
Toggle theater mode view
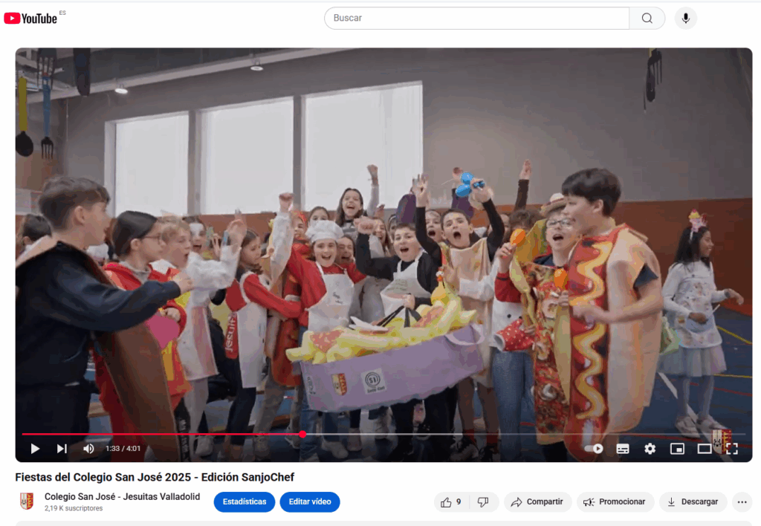click(x=704, y=449)
